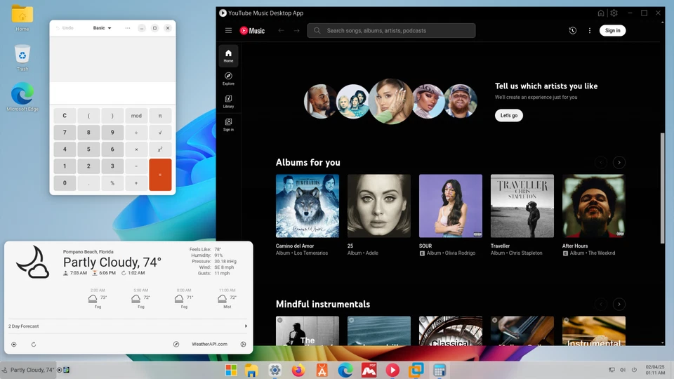Click the Classical playlist thumbnail

click(x=451, y=331)
